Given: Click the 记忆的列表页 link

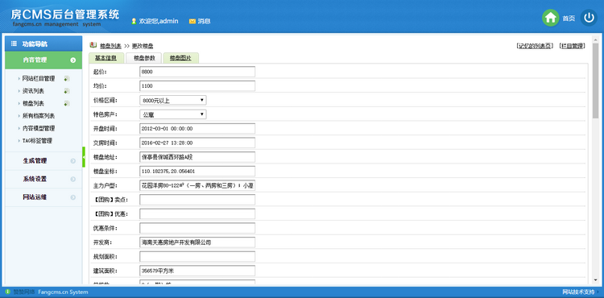Looking at the screenshot, I should [x=535, y=46].
